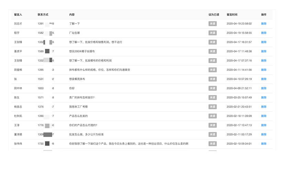Mark 张伟伟's message as read
Viewport: 283px width, 193px height.
(x=212, y=144)
